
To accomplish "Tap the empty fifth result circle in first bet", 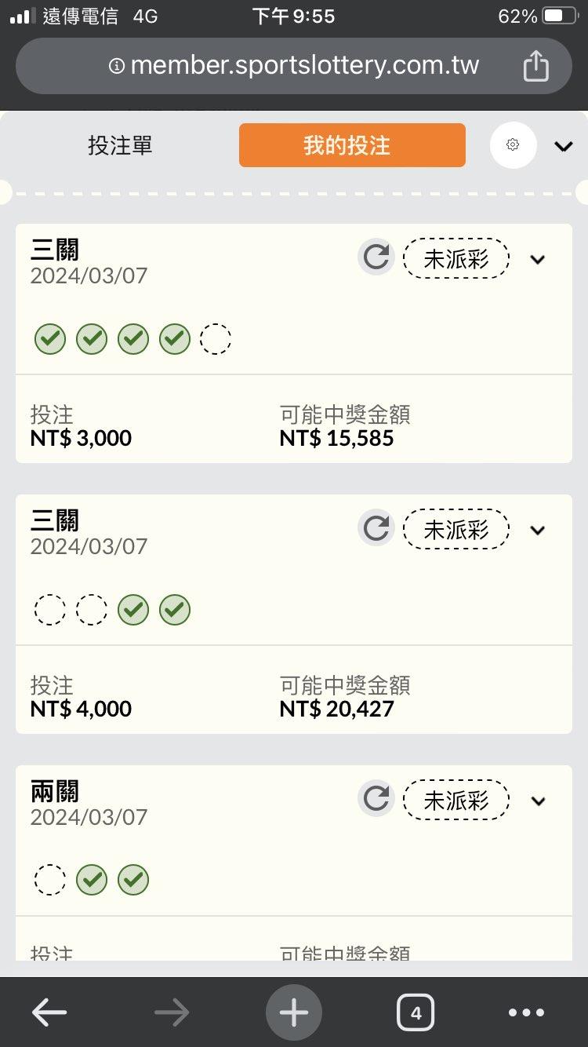I will (216, 339).
